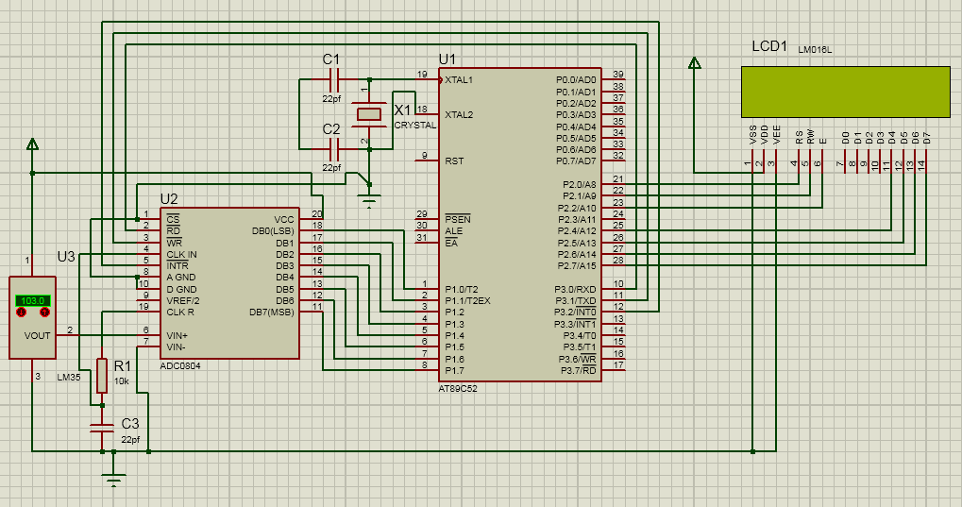962x507 pixels.
Task: Select the R1 resistor symbol
Action: click(102, 376)
